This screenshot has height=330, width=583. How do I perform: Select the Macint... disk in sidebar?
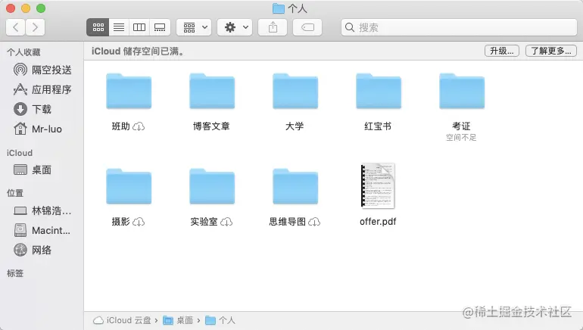42,230
